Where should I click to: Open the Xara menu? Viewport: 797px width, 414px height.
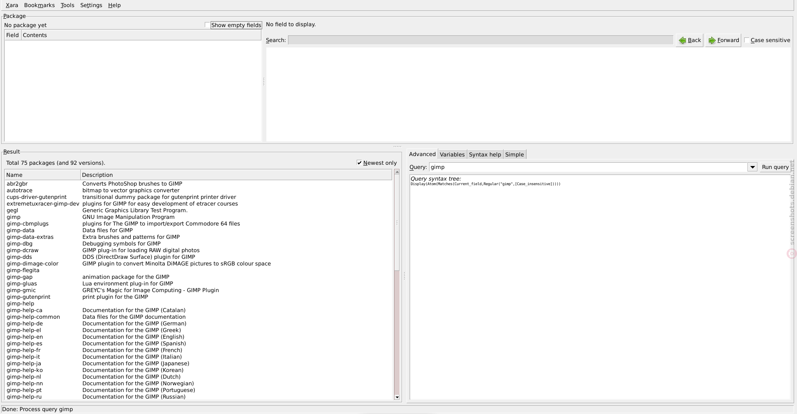[x=12, y=5]
